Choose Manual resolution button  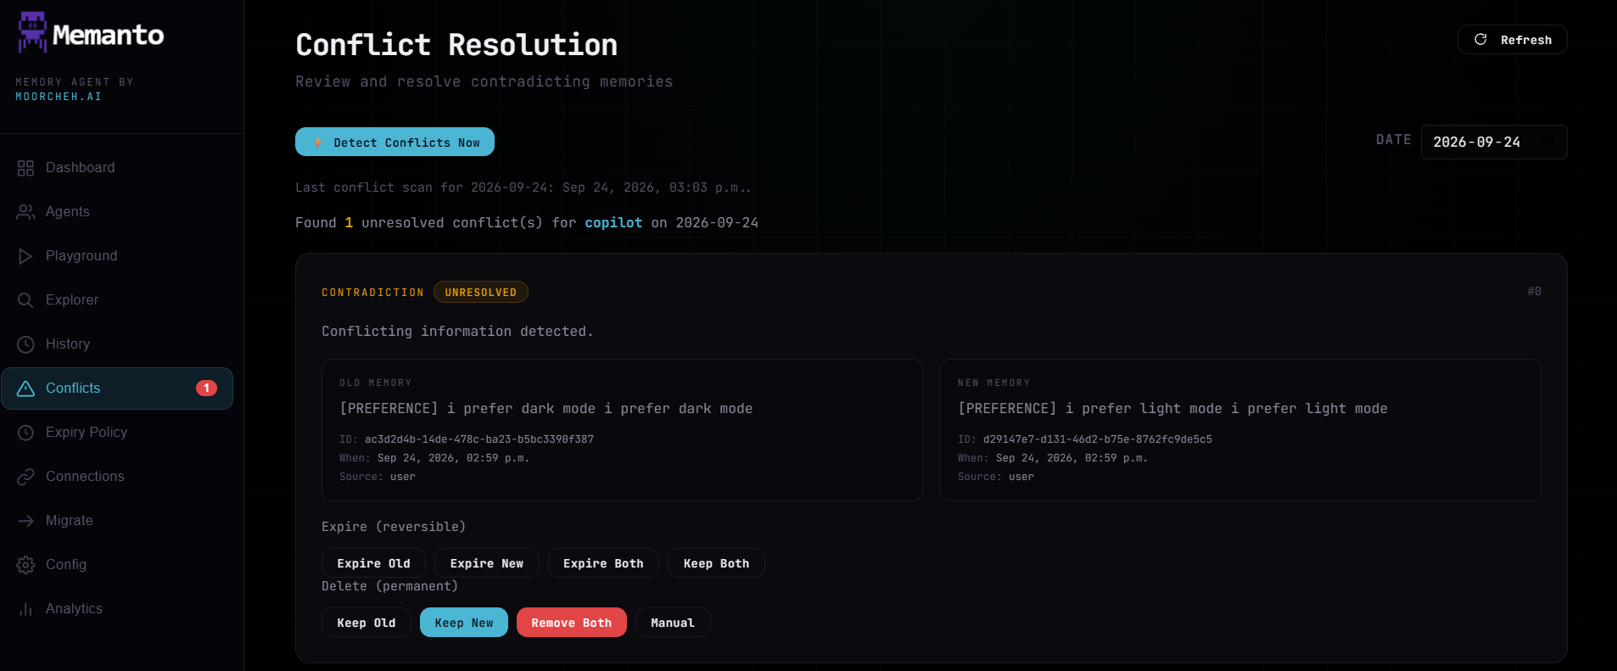672,623
